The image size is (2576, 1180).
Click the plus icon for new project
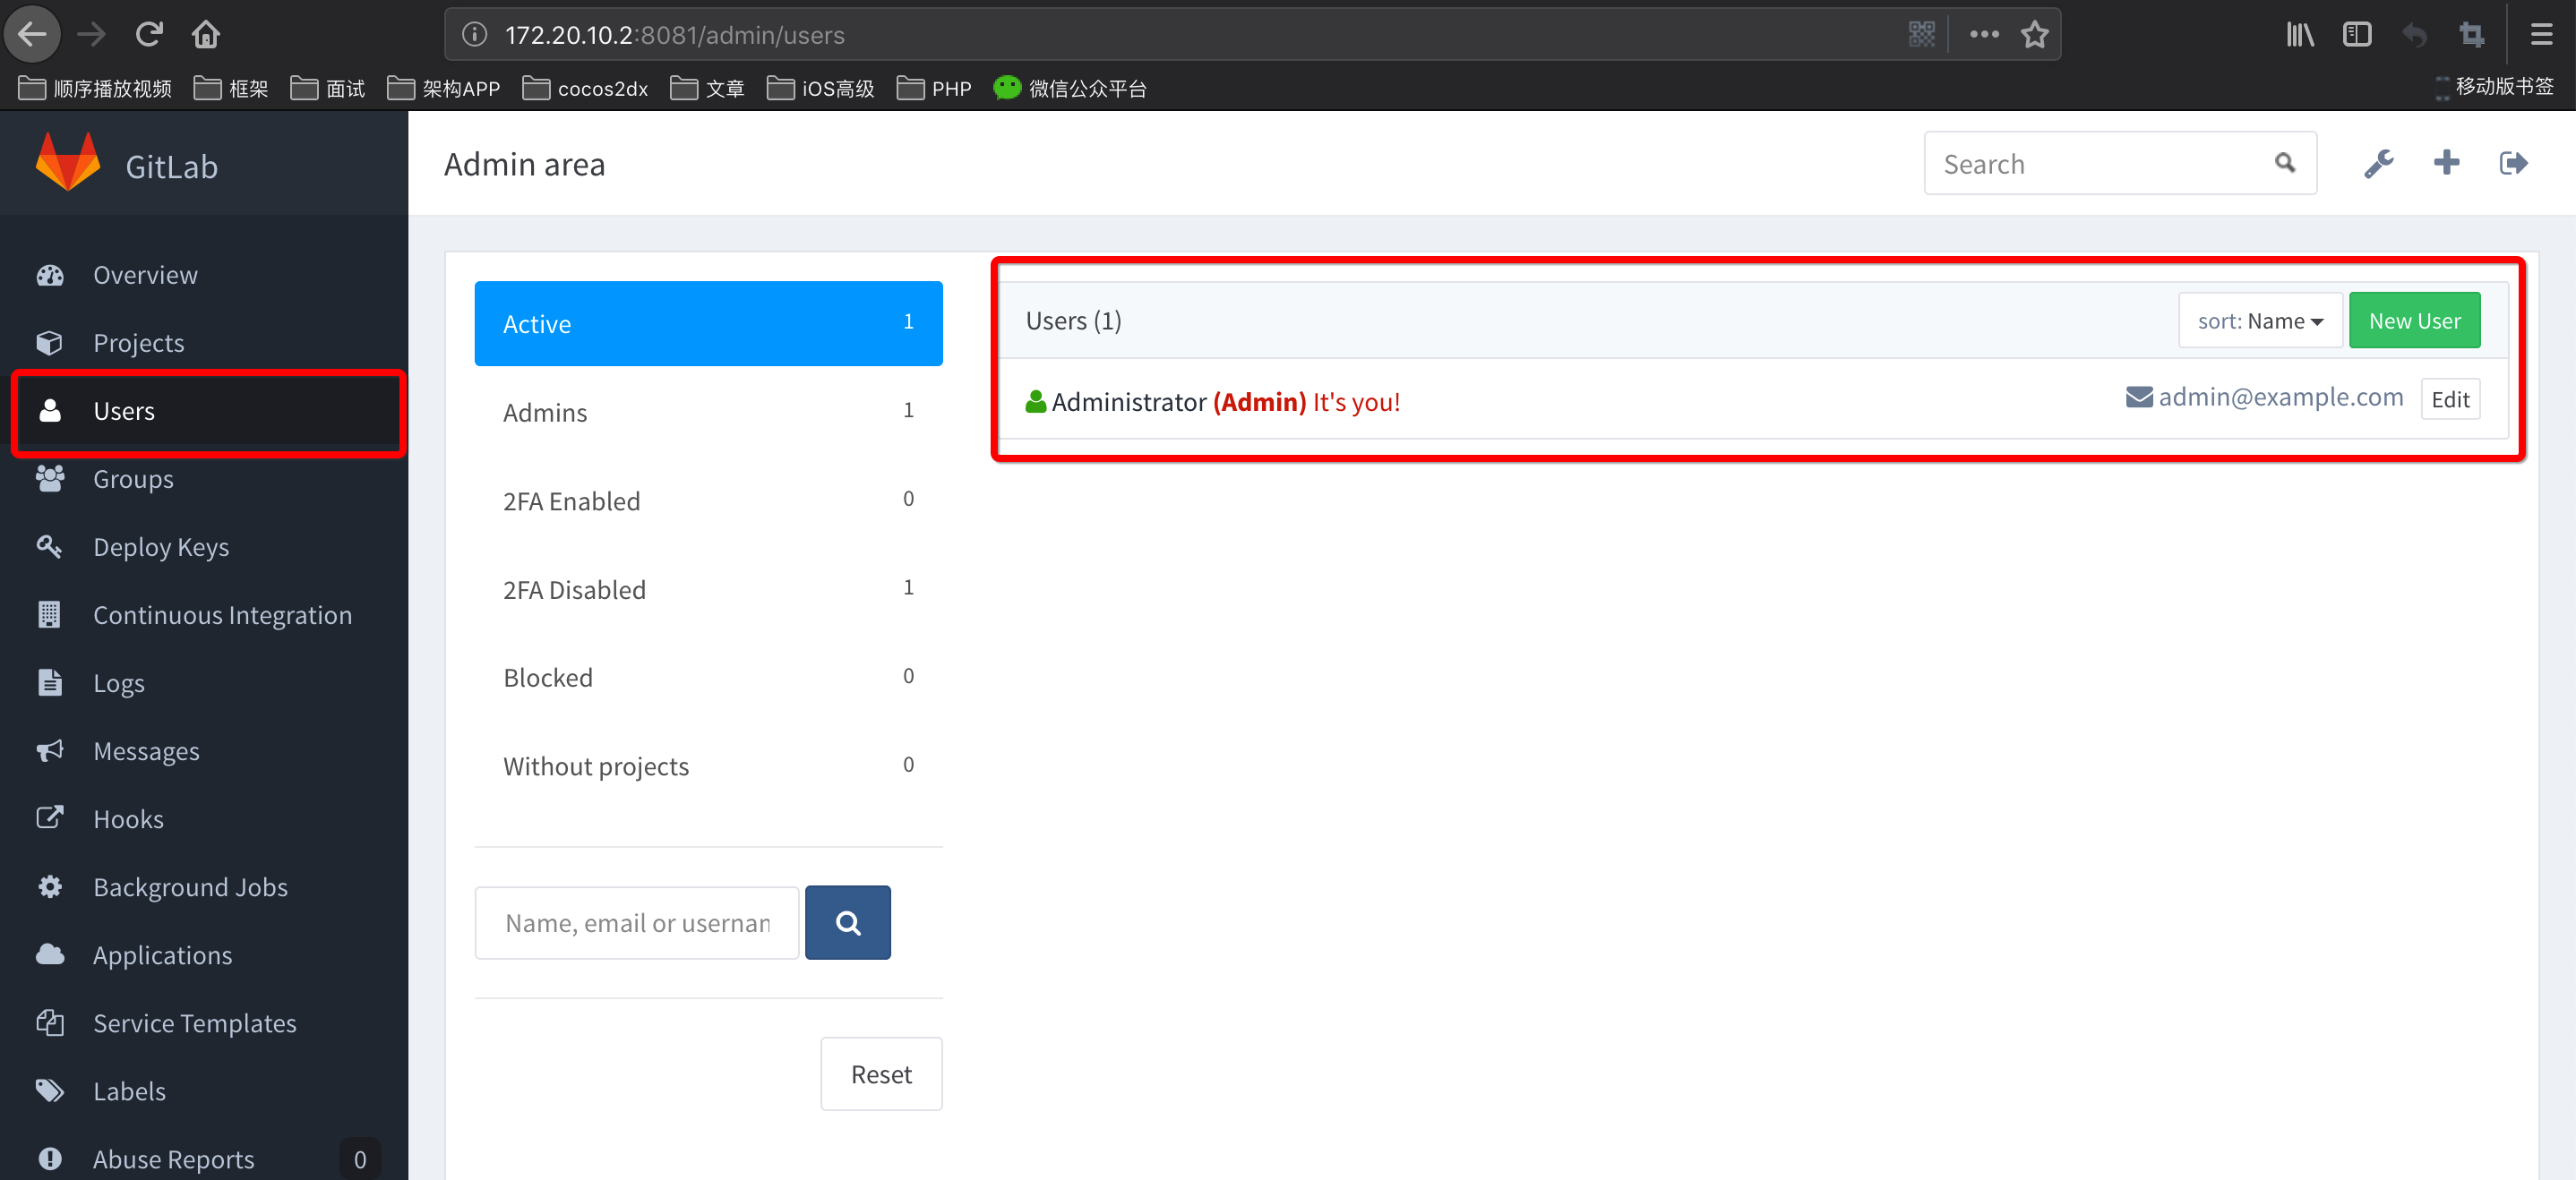2446,163
